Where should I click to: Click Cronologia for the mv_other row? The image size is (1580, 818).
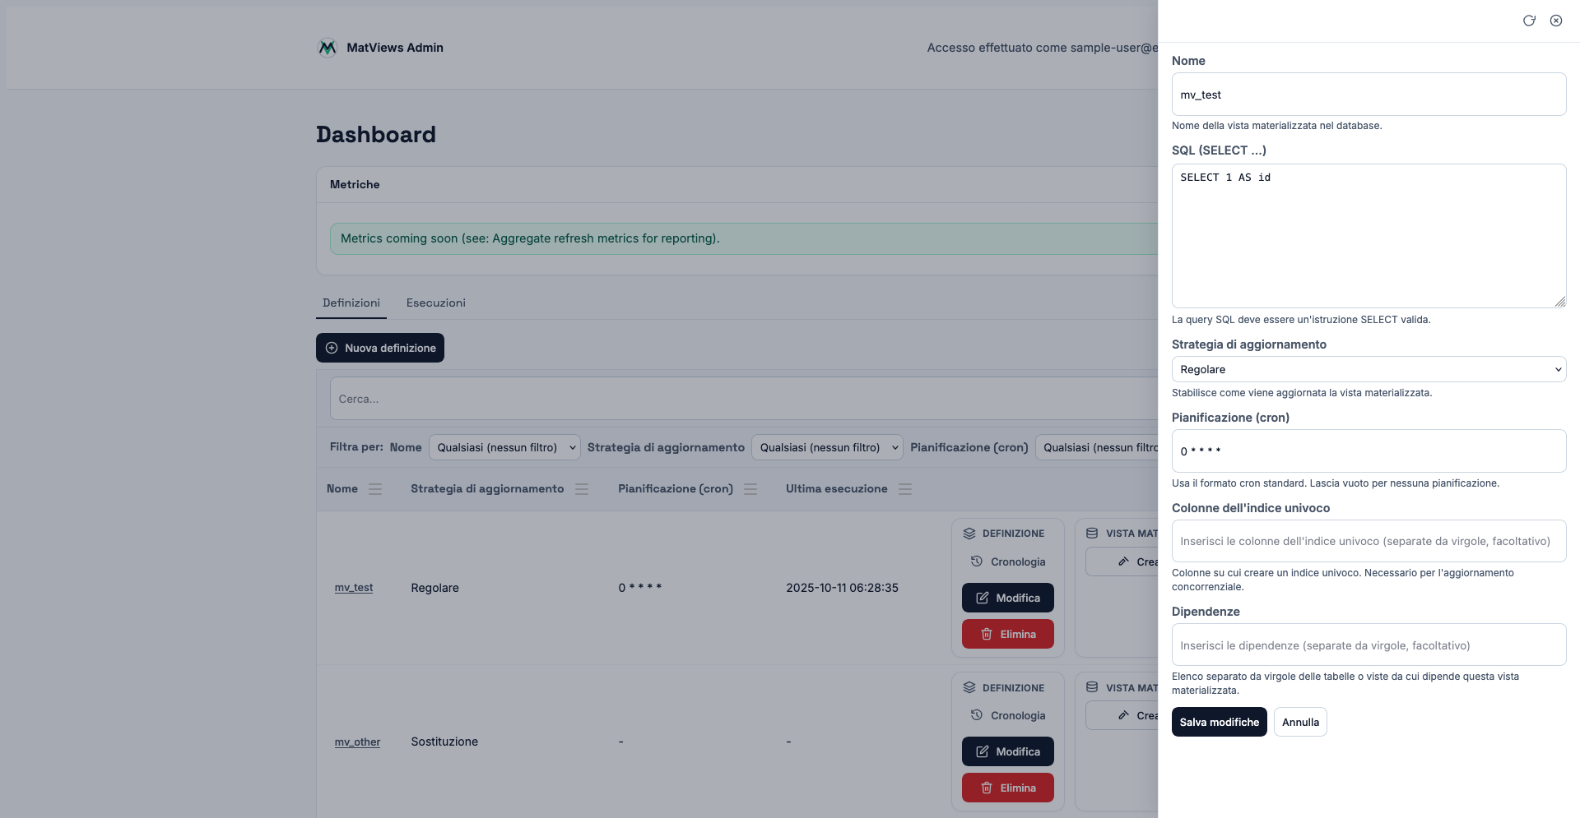tap(1008, 715)
